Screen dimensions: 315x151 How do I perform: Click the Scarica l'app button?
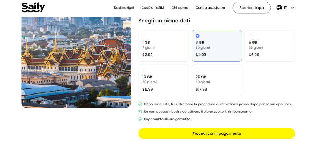pyautogui.click(x=251, y=8)
